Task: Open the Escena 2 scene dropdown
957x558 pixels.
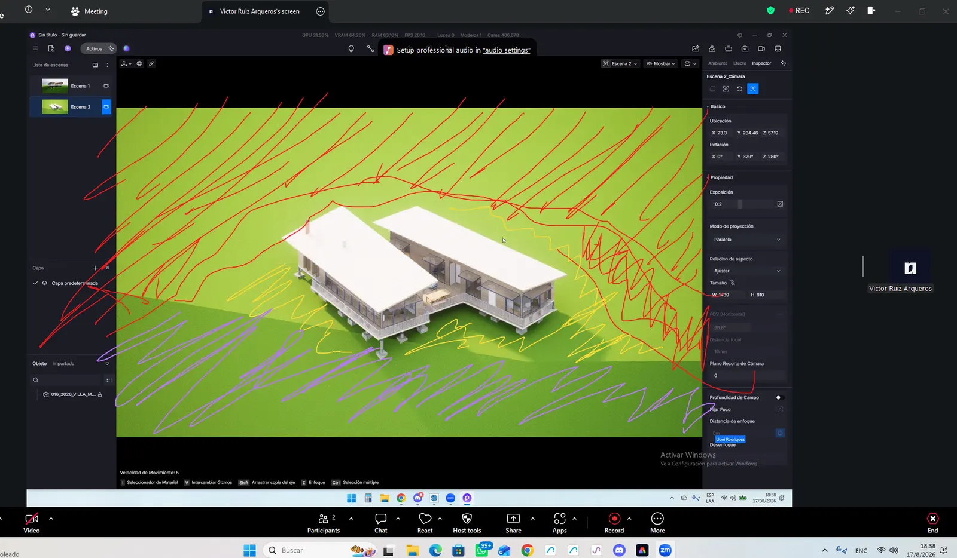Action: coord(620,63)
